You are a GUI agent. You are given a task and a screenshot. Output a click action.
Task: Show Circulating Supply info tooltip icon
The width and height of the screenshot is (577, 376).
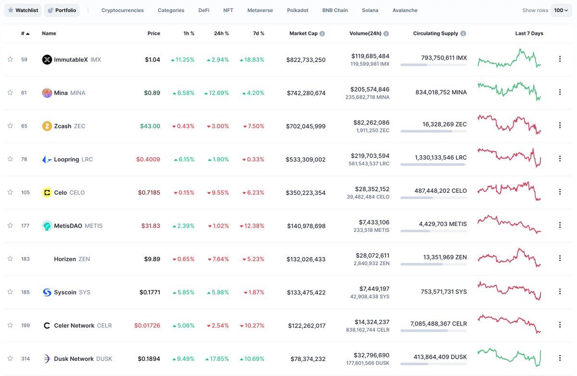tap(463, 34)
